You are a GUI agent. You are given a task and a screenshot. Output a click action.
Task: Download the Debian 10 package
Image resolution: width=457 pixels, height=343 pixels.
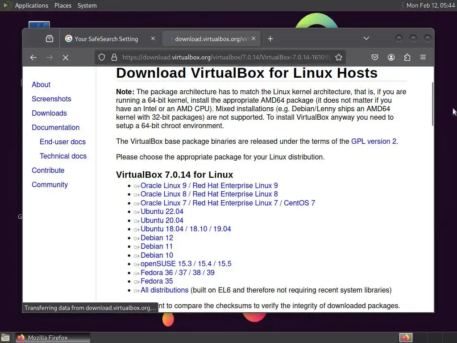point(157,255)
